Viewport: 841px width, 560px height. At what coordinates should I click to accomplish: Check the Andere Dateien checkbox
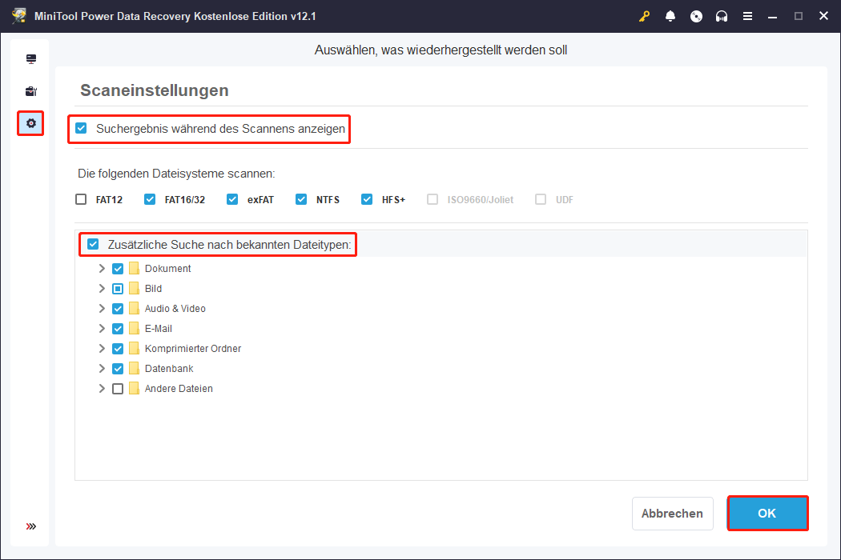[x=118, y=389]
